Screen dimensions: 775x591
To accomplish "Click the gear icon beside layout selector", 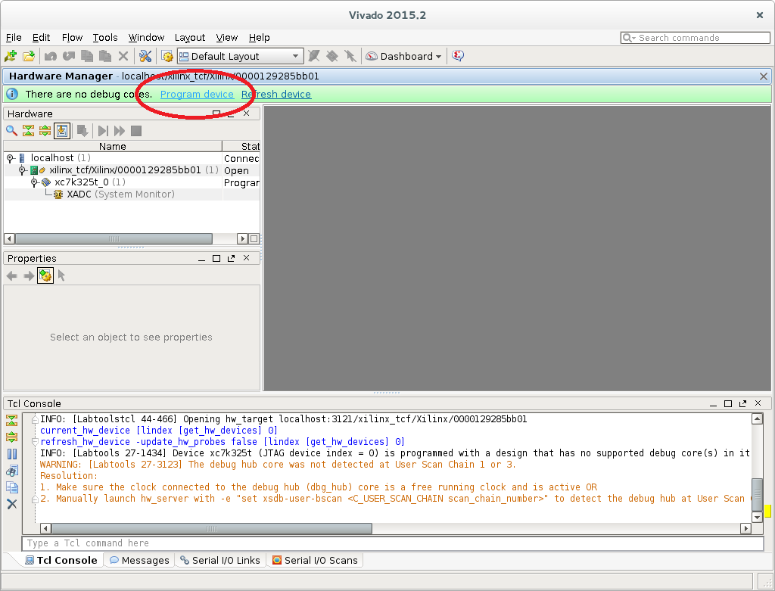I will 167,56.
